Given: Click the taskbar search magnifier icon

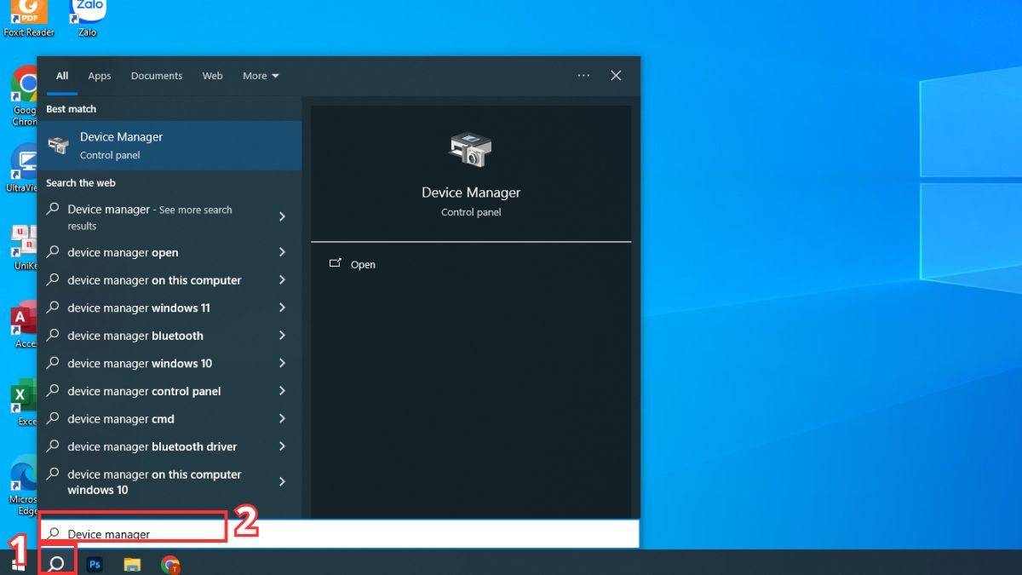Looking at the screenshot, I should [57, 564].
